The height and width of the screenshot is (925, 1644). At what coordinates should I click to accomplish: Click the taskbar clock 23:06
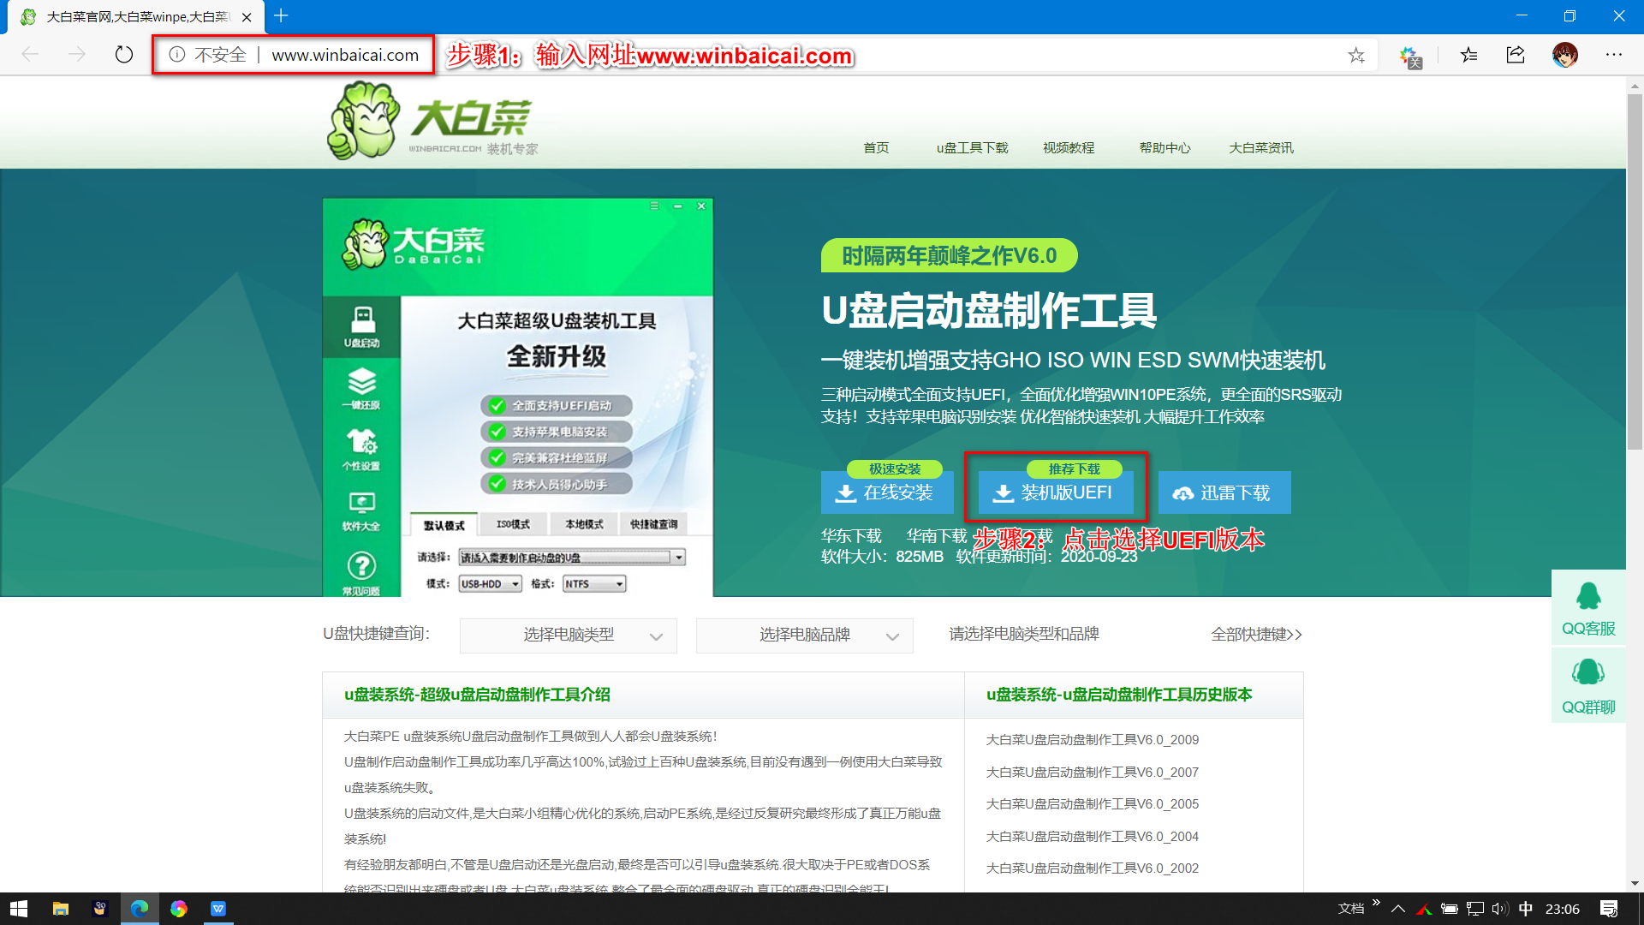(1562, 909)
